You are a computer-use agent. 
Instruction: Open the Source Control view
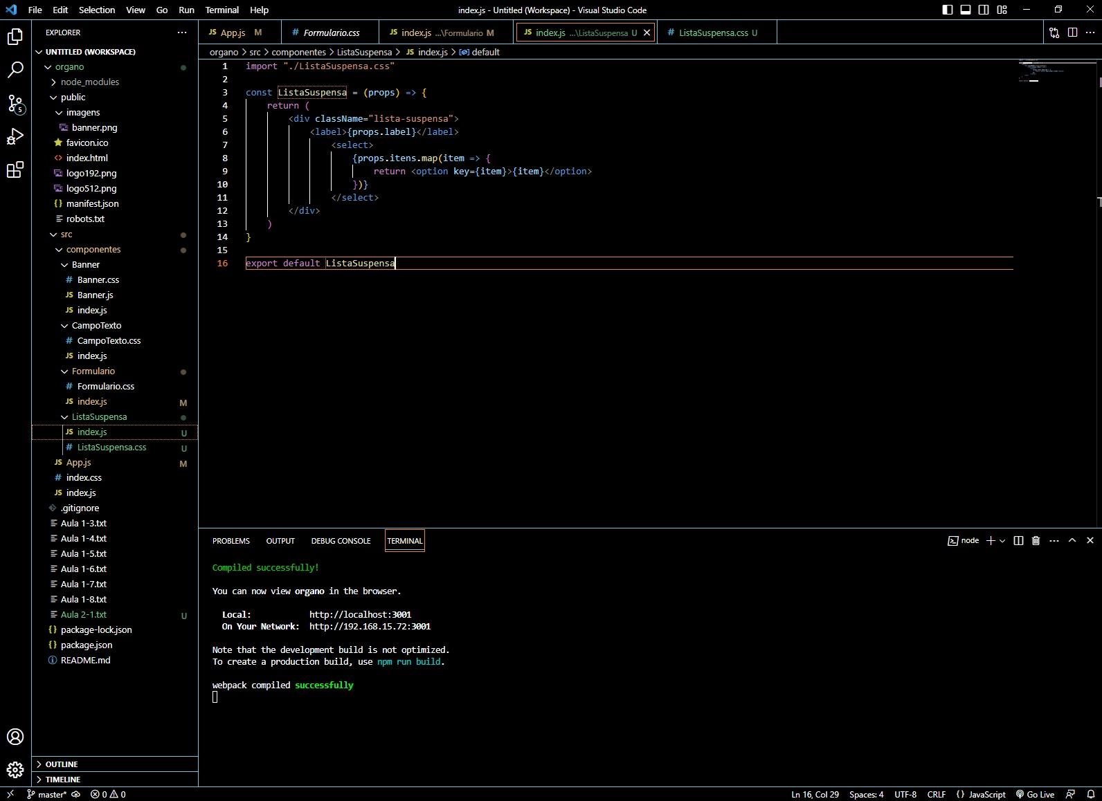[15, 104]
